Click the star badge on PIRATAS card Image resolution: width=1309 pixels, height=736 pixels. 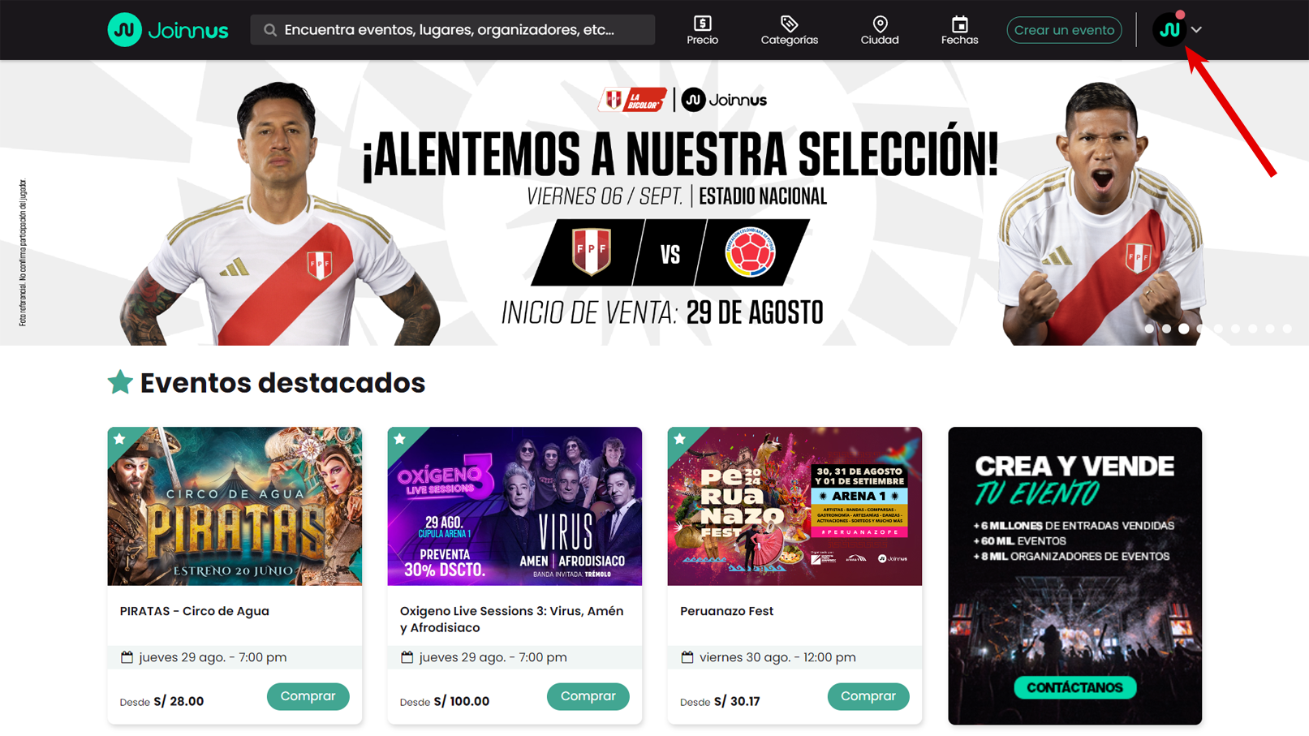(x=120, y=439)
